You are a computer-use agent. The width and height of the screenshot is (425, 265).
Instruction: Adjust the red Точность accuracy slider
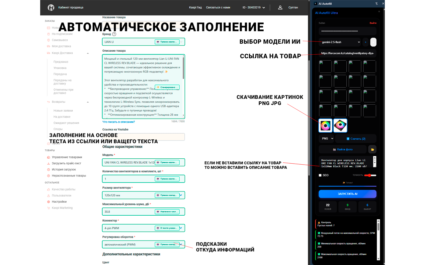[x=370, y=175]
